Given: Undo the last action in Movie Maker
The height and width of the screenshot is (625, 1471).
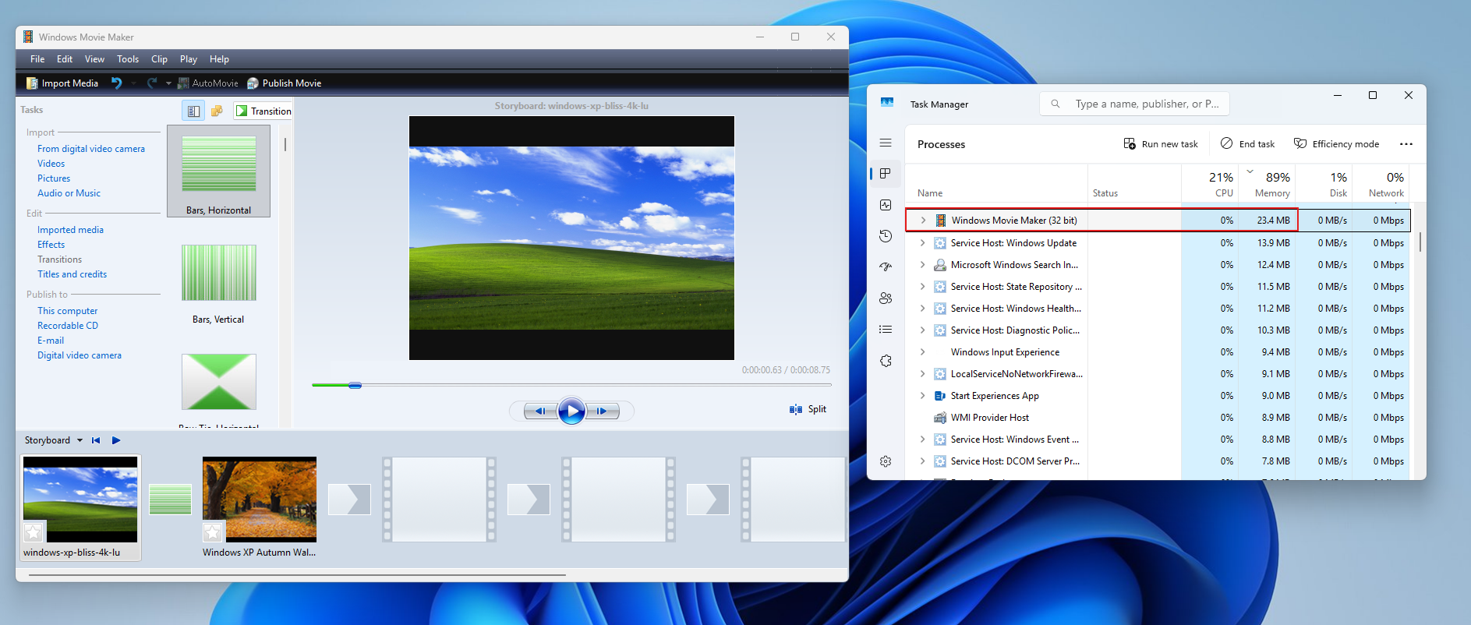Looking at the screenshot, I should click(117, 83).
